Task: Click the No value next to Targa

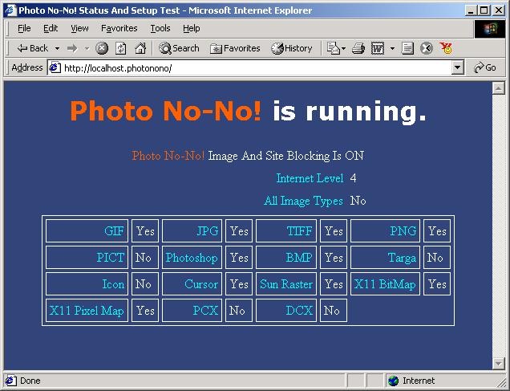Action: (437, 258)
